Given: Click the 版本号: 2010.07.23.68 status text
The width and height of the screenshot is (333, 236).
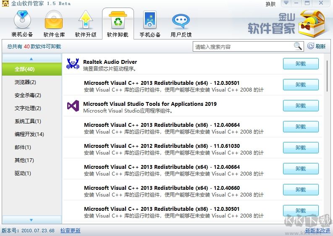Looking at the screenshot, I should (28, 231).
